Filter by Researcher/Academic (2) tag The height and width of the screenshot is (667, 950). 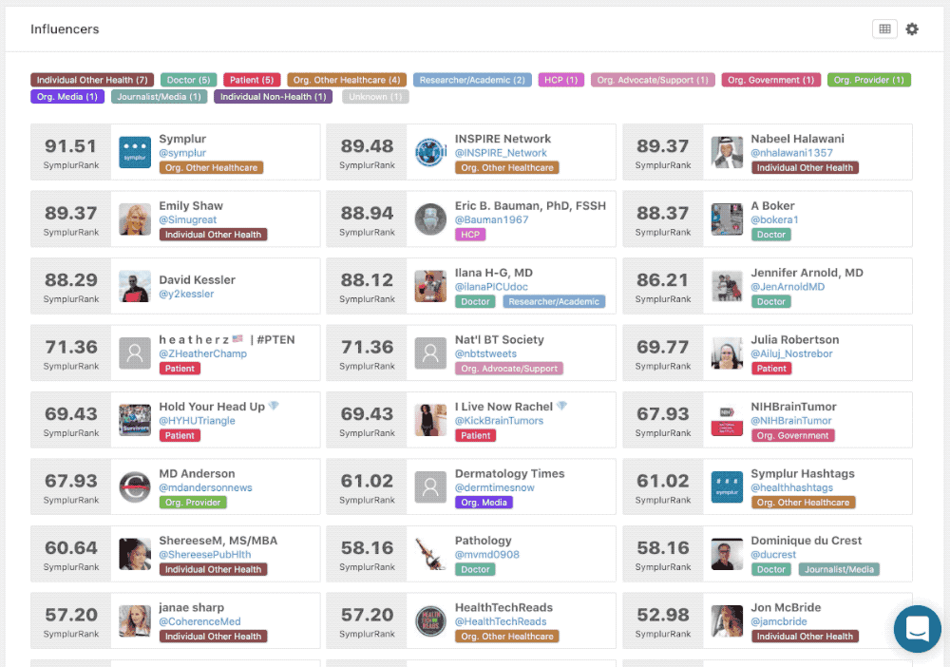pos(472,80)
